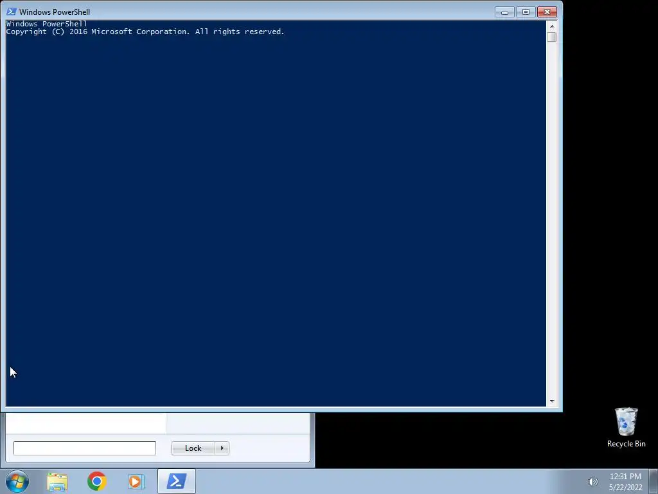Click the PowerShell scrollbar down arrow
Screen dimensions: 658x494
point(552,401)
